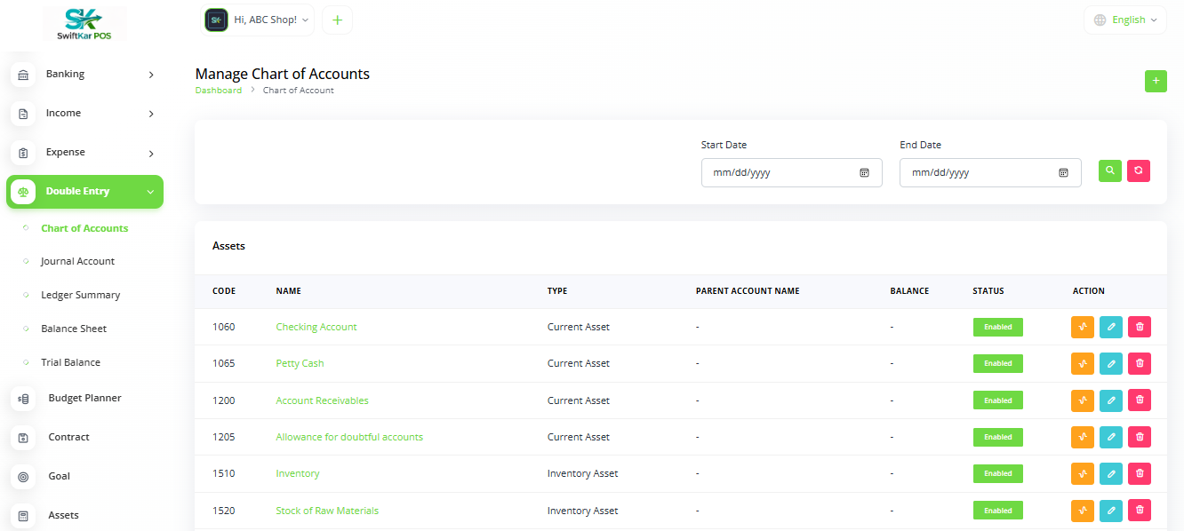Open calendar picker in Start Date field
The height and width of the screenshot is (531, 1184).
click(x=864, y=173)
